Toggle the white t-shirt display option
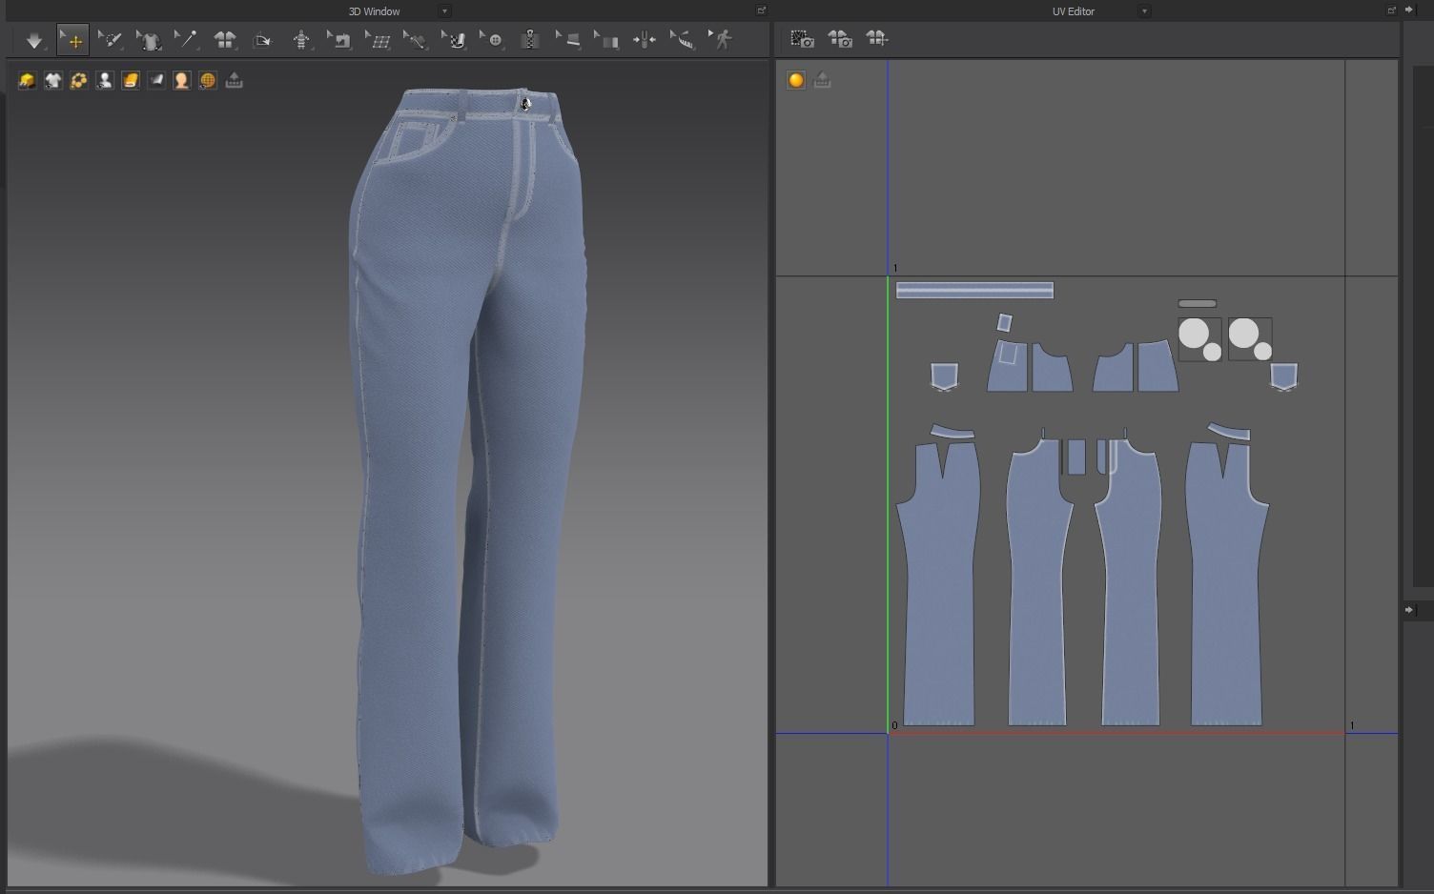 pyautogui.click(x=53, y=81)
